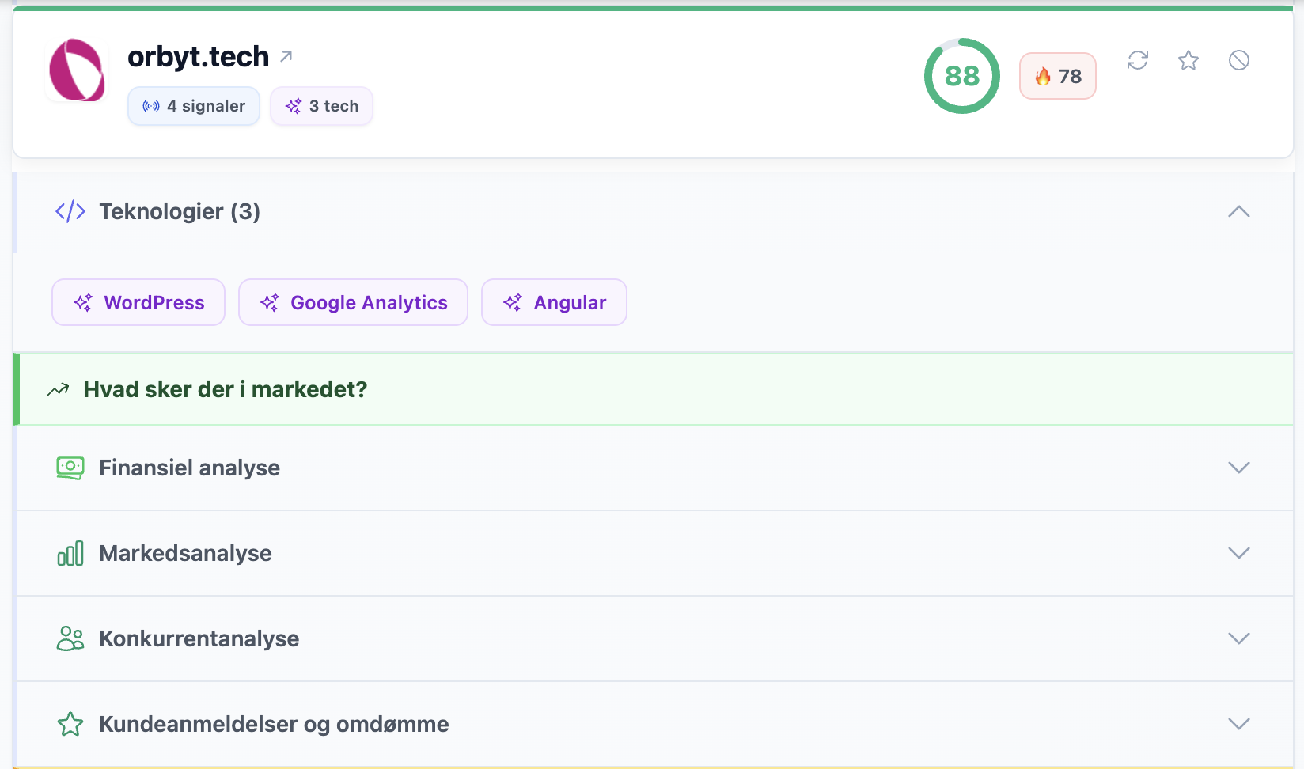Click the people icon beside Konkurrentanalyse

(x=70, y=638)
